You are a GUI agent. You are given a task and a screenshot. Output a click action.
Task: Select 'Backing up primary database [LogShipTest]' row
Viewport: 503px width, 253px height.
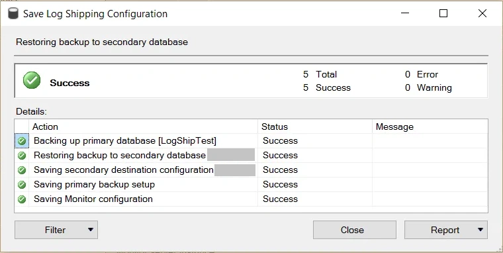pos(251,141)
